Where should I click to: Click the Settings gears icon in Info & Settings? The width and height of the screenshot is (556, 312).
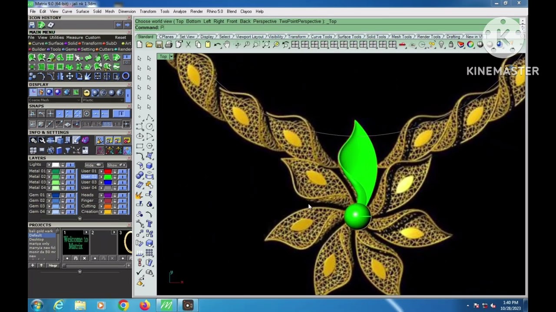click(x=33, y=140)
